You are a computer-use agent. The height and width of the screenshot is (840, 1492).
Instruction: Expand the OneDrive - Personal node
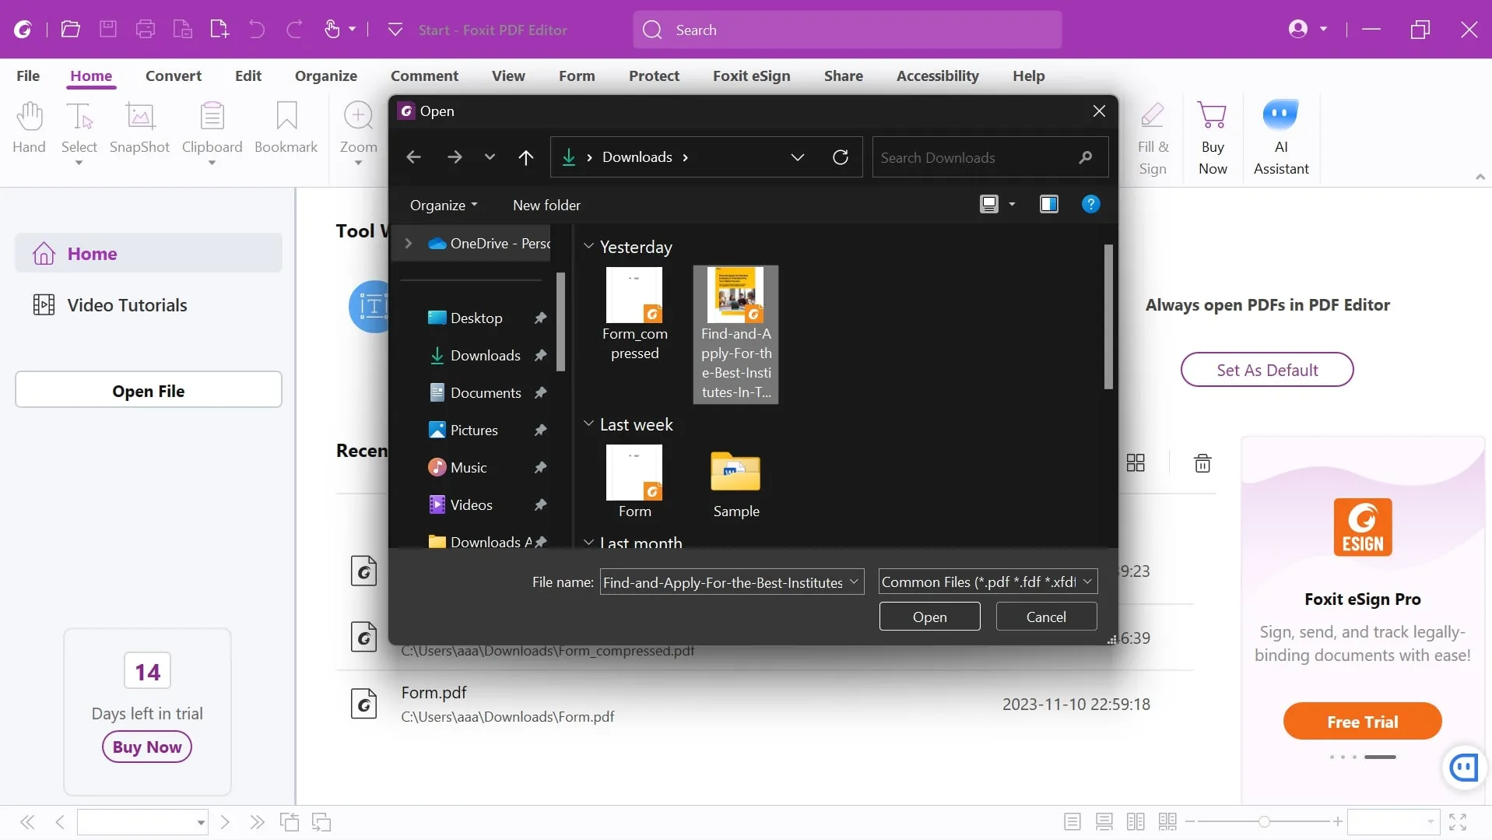coord(408,243)
